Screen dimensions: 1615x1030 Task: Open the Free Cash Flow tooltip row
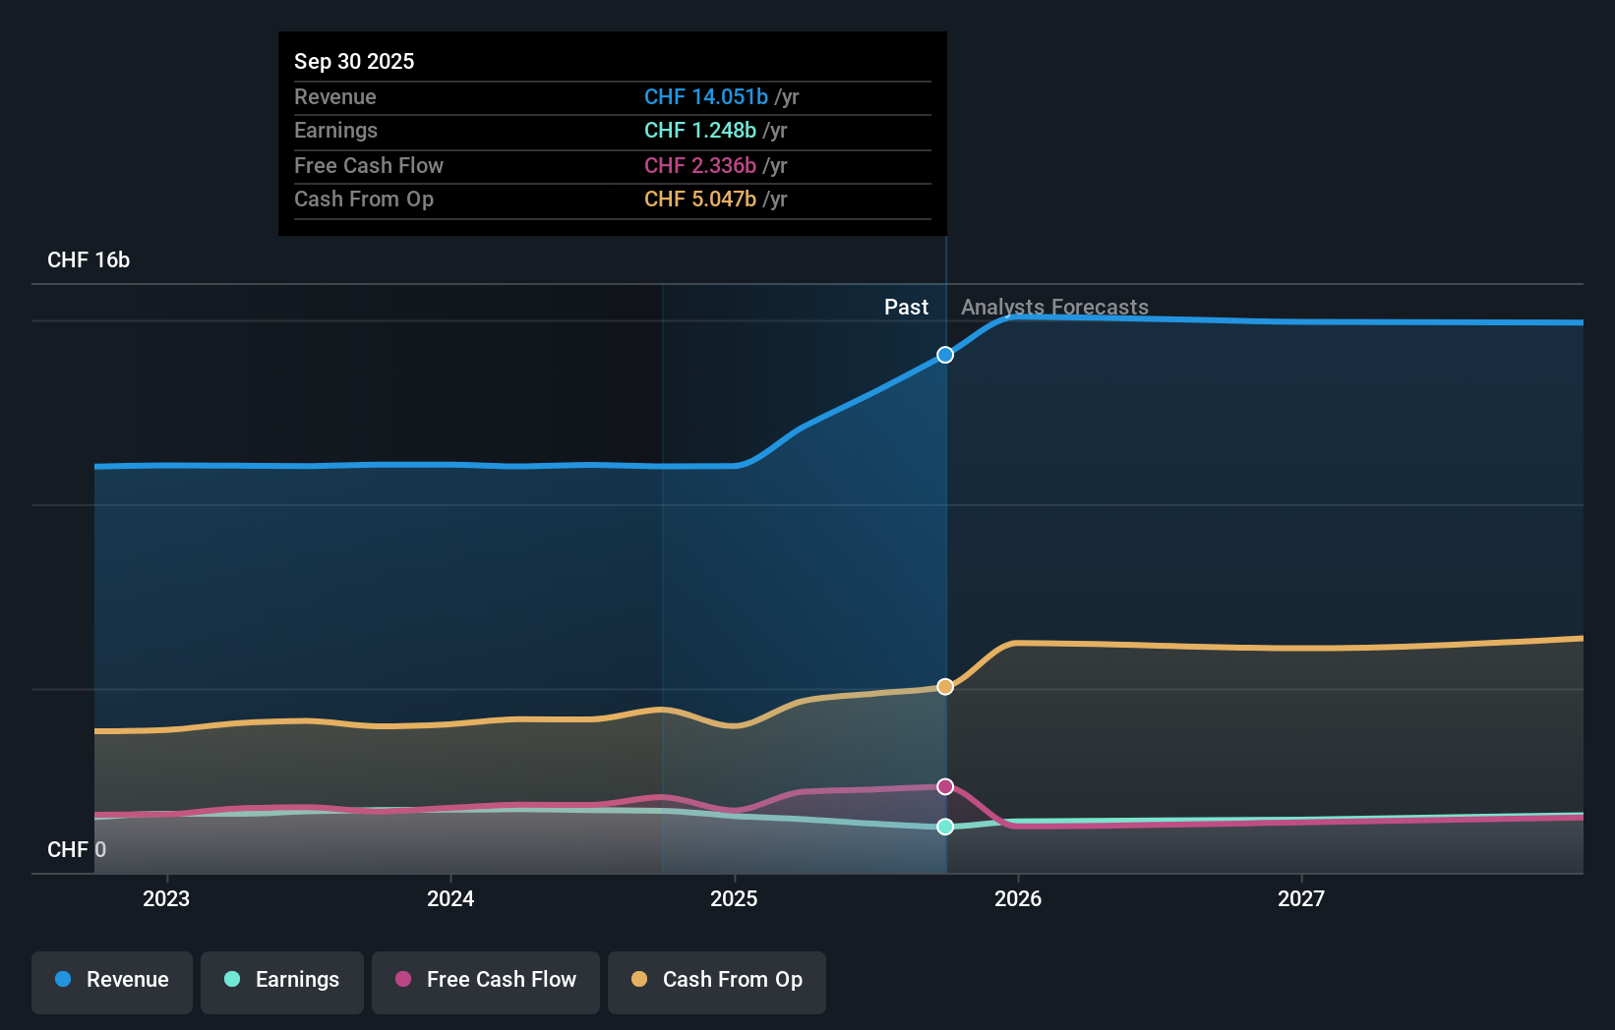coord(612,165)
